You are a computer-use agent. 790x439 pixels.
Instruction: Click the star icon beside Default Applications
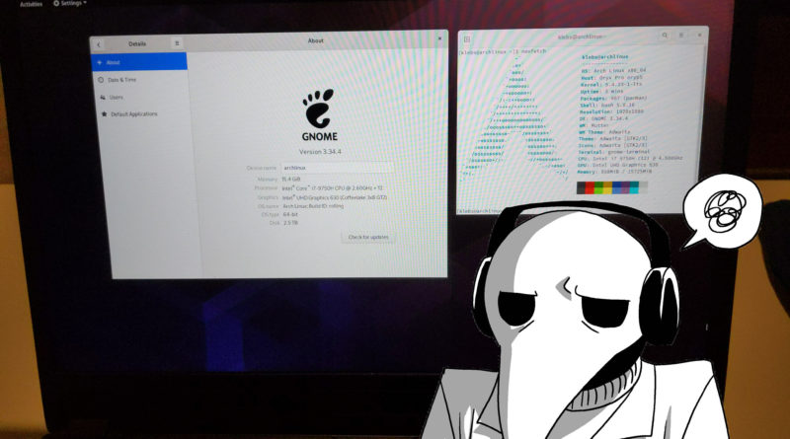[105, 114]
